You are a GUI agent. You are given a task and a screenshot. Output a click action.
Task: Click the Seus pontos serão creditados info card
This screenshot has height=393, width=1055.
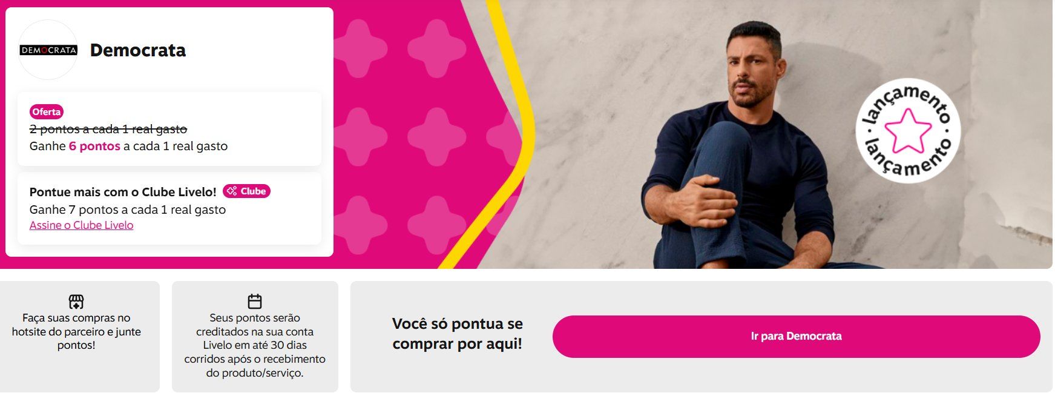click(x=255, y=337)
